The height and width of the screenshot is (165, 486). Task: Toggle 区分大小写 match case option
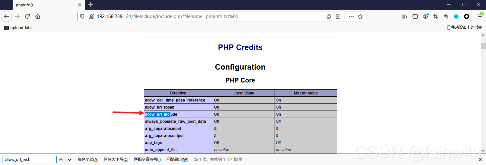(x=116, y=160)
